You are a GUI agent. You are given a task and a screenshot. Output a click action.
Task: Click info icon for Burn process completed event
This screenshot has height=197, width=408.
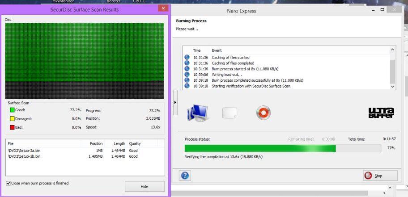pyautogui.click(x=187, y=80)
